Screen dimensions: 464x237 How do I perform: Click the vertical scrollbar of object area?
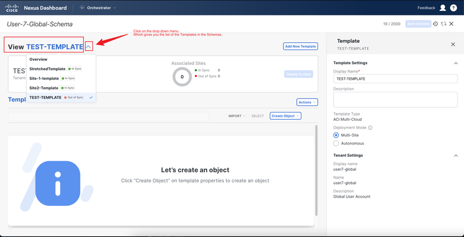tap(316, 170)
